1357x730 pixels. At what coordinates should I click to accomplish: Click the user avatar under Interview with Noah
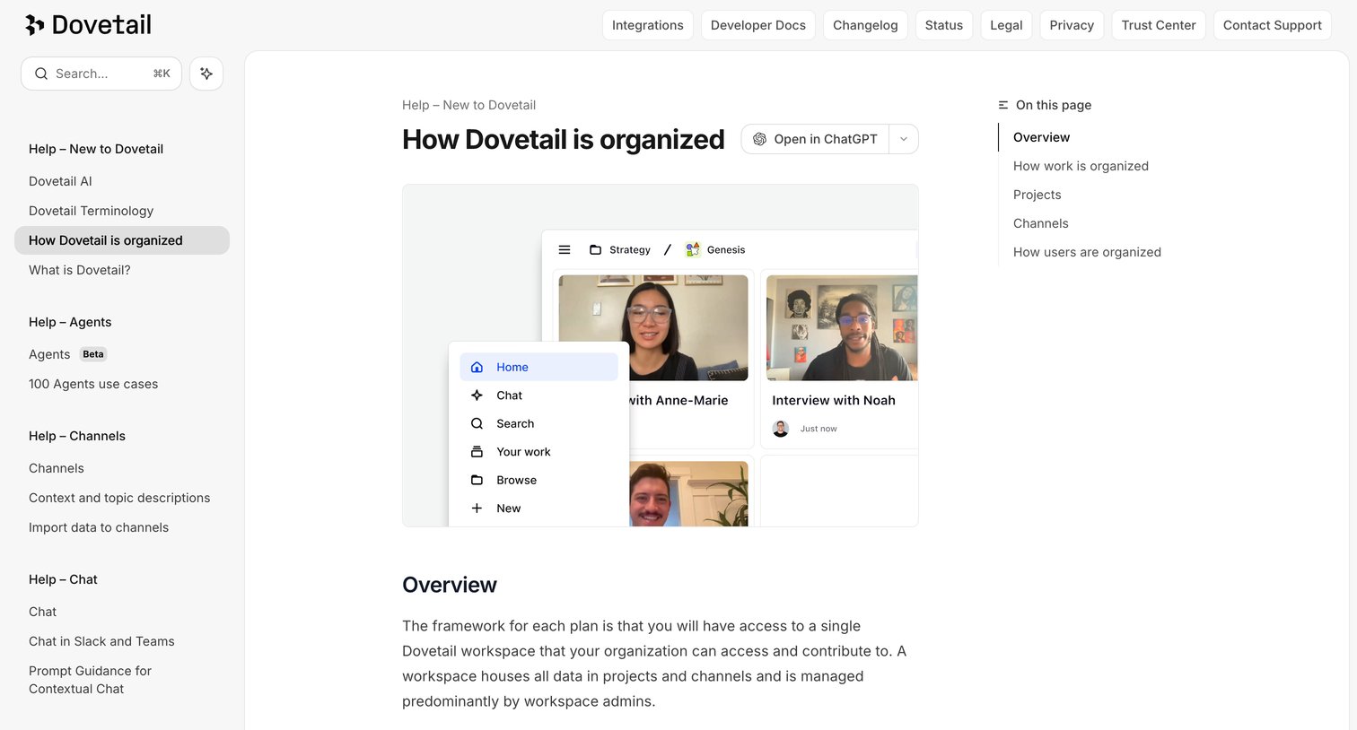[781, 429]
